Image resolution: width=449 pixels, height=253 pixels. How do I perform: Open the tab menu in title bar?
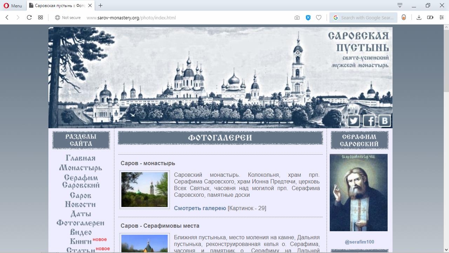tap(400, 5)
